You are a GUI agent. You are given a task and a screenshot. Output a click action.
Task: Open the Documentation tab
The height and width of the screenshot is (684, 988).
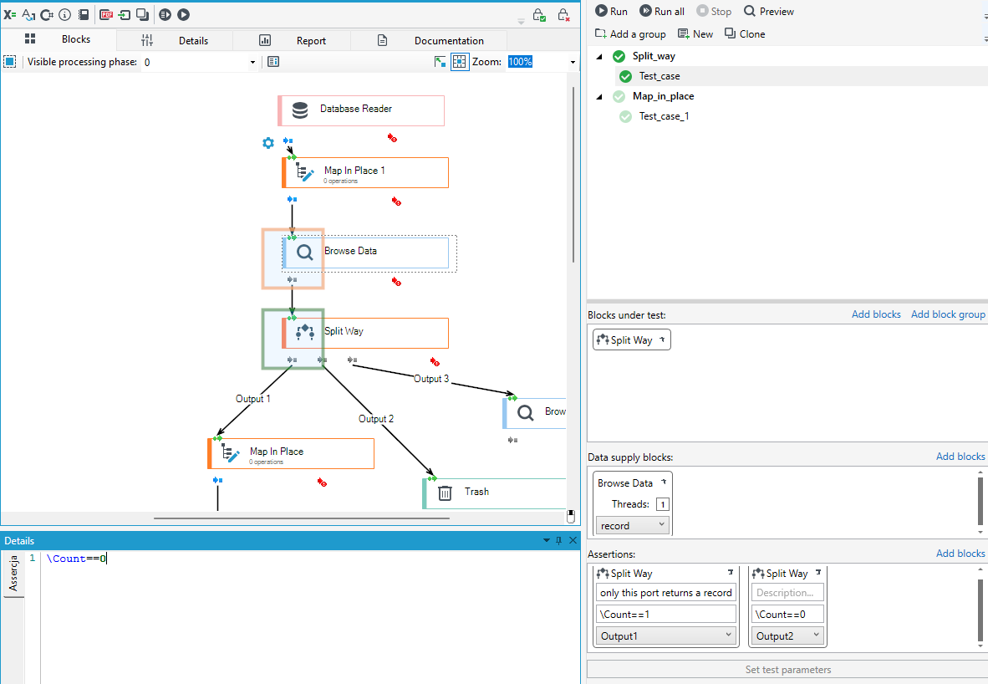(x=429, y=41)
